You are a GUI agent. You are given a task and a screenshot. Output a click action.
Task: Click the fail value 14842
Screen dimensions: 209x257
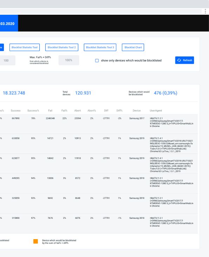tap(50, 158)
